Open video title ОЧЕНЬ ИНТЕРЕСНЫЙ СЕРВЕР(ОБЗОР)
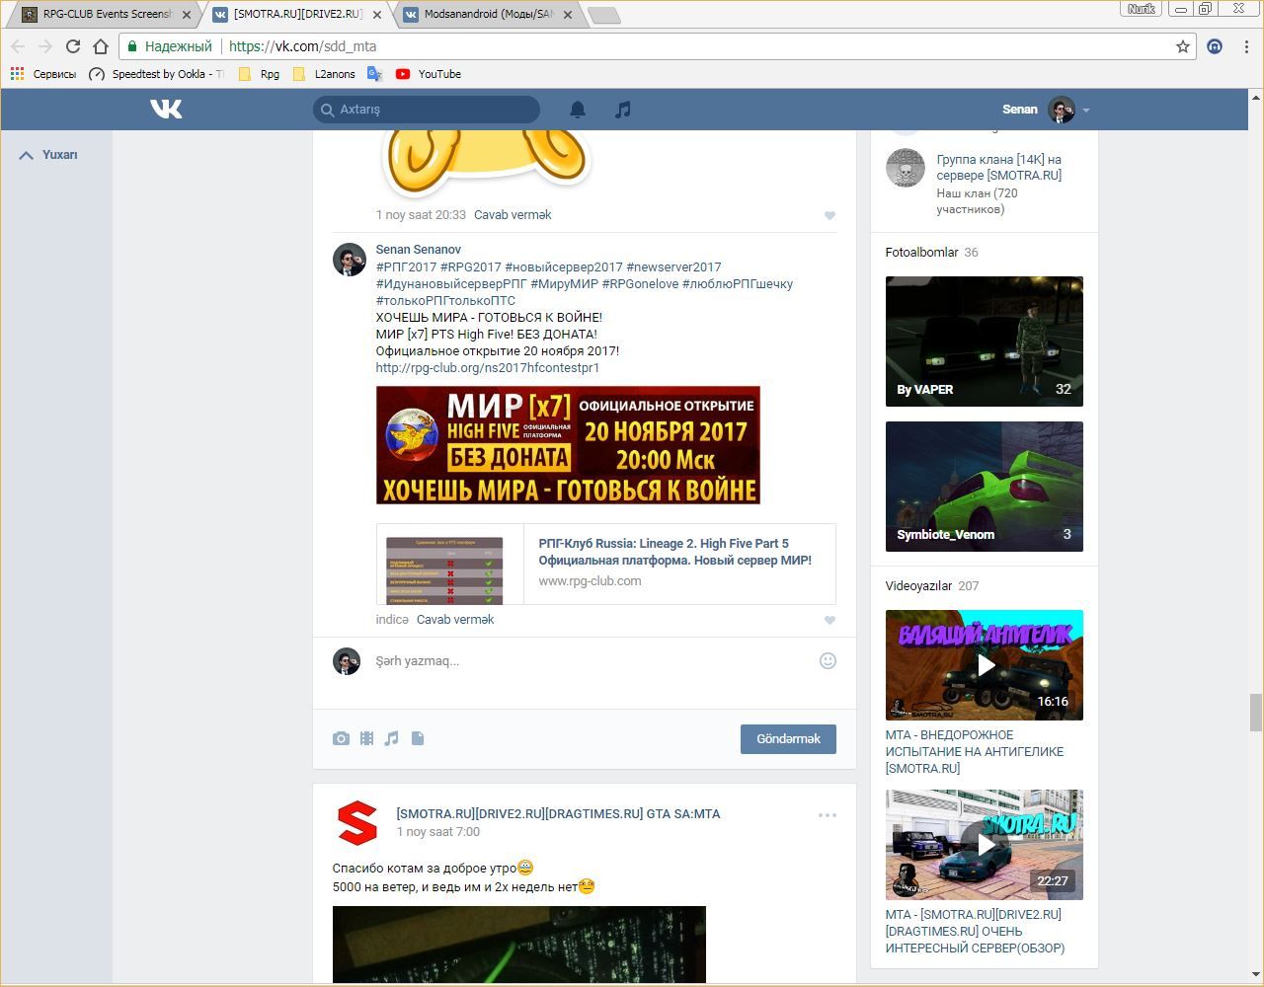The image size is (1264, 987). (976, 932)
